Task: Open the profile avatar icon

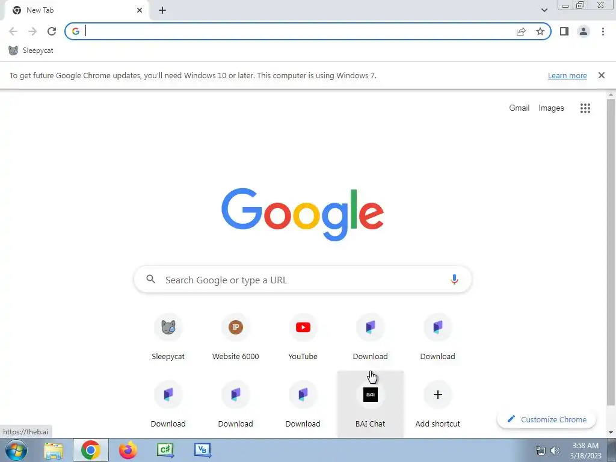Action: 584,31
